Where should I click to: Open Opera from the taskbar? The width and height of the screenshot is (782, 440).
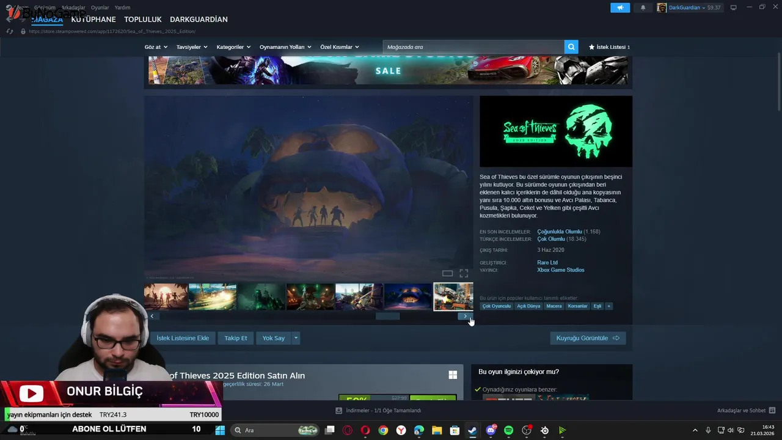tap(365, 430)
